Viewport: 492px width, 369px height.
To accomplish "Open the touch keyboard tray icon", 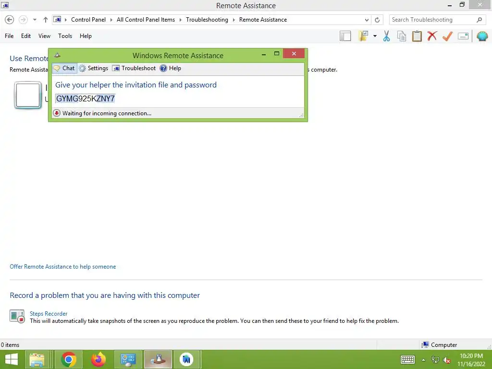I will (407, 359).
